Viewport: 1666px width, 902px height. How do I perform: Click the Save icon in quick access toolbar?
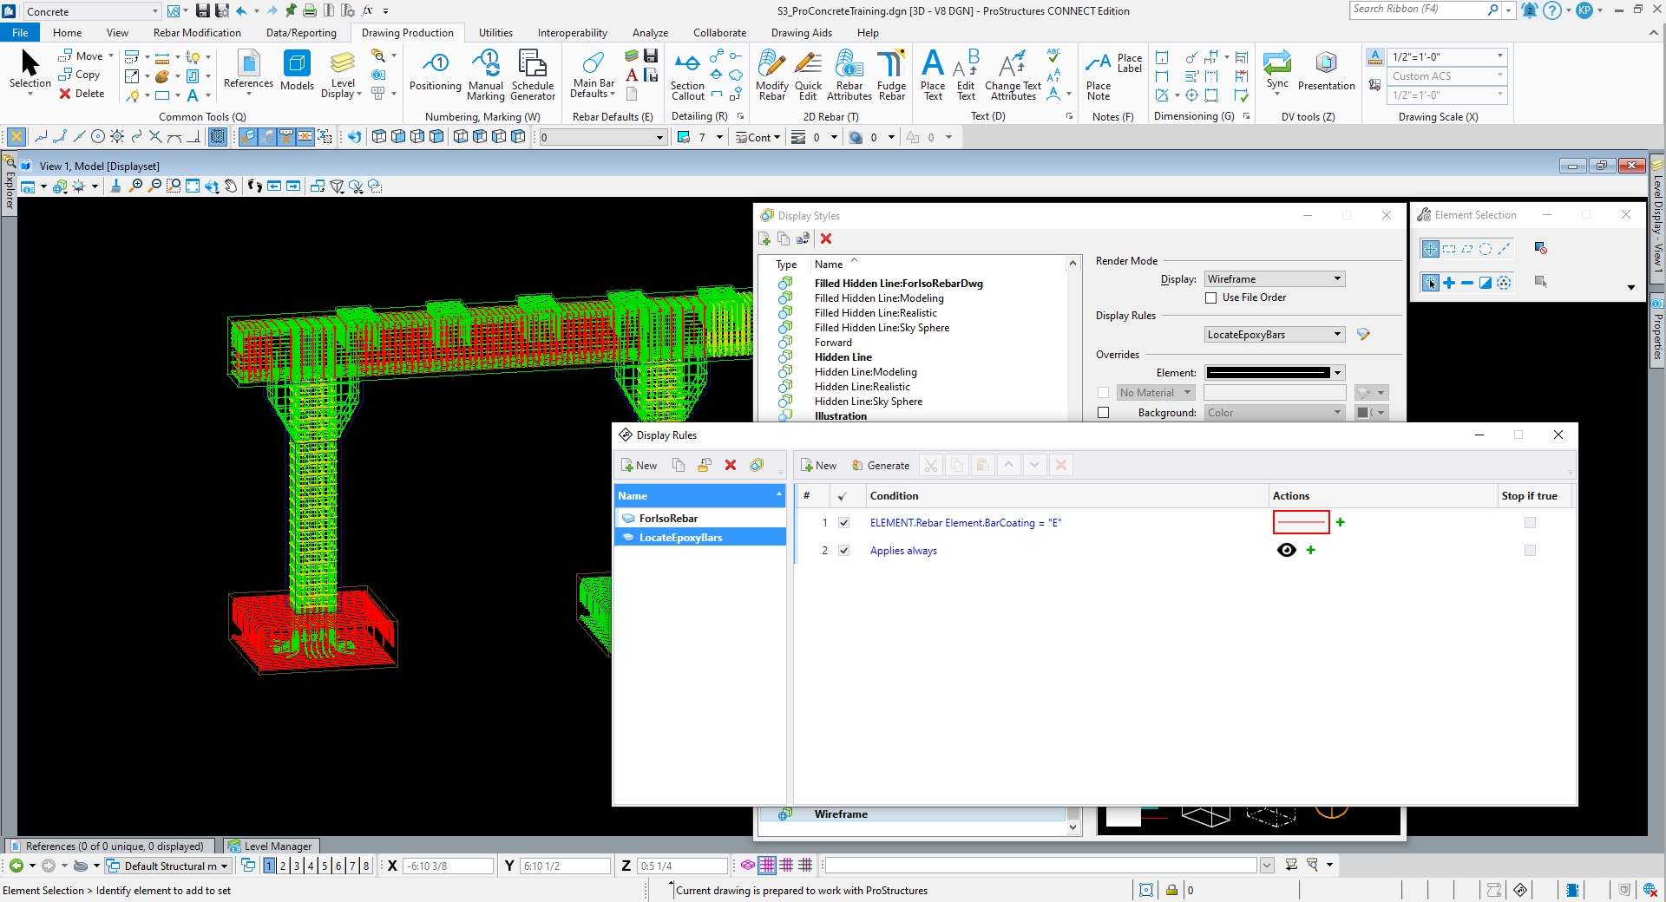[x=202, y=10]
